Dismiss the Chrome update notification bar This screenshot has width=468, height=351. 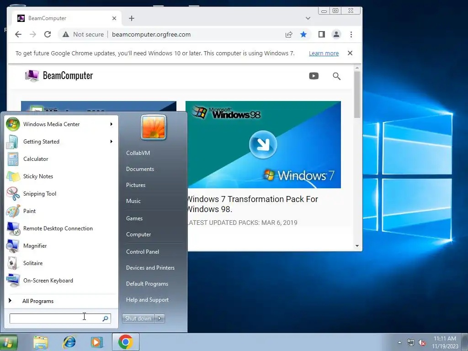[x=350, y=53]
